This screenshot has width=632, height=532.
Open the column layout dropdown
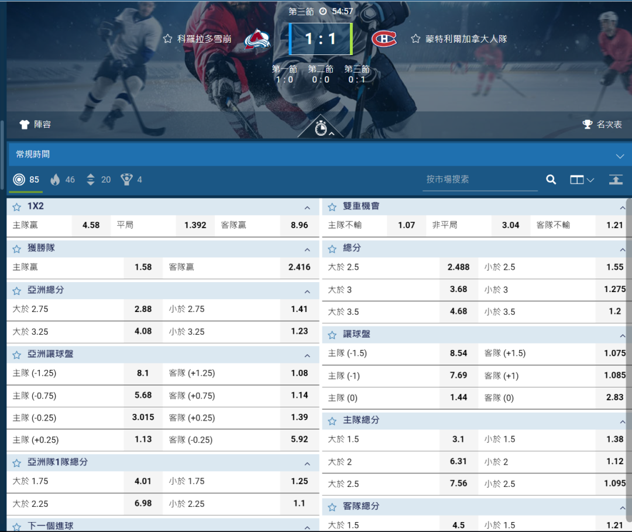click(x=582, y=180)
